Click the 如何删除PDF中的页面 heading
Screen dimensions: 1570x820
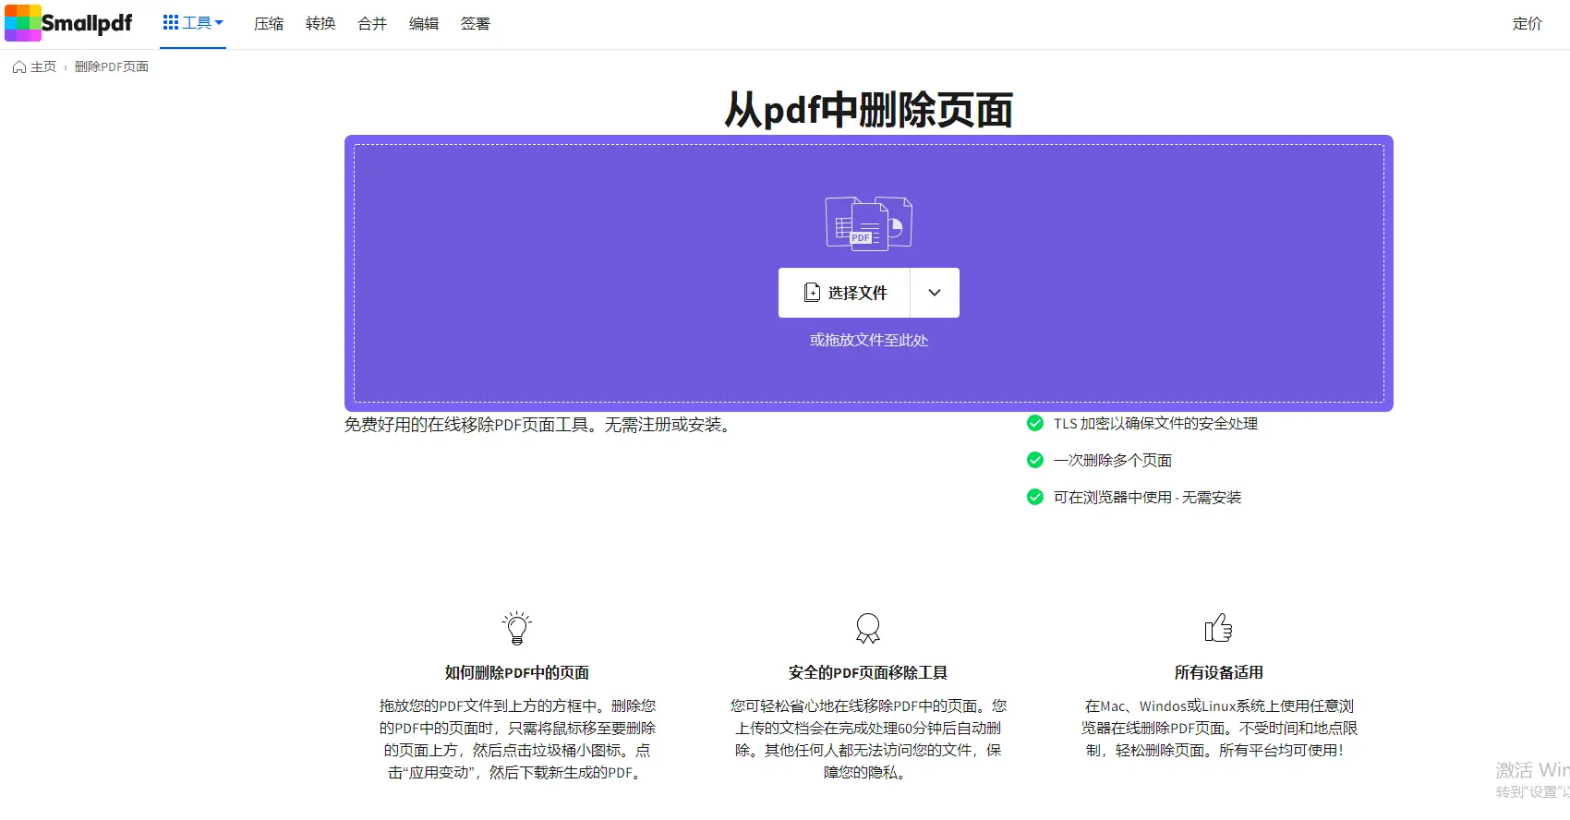517,672
